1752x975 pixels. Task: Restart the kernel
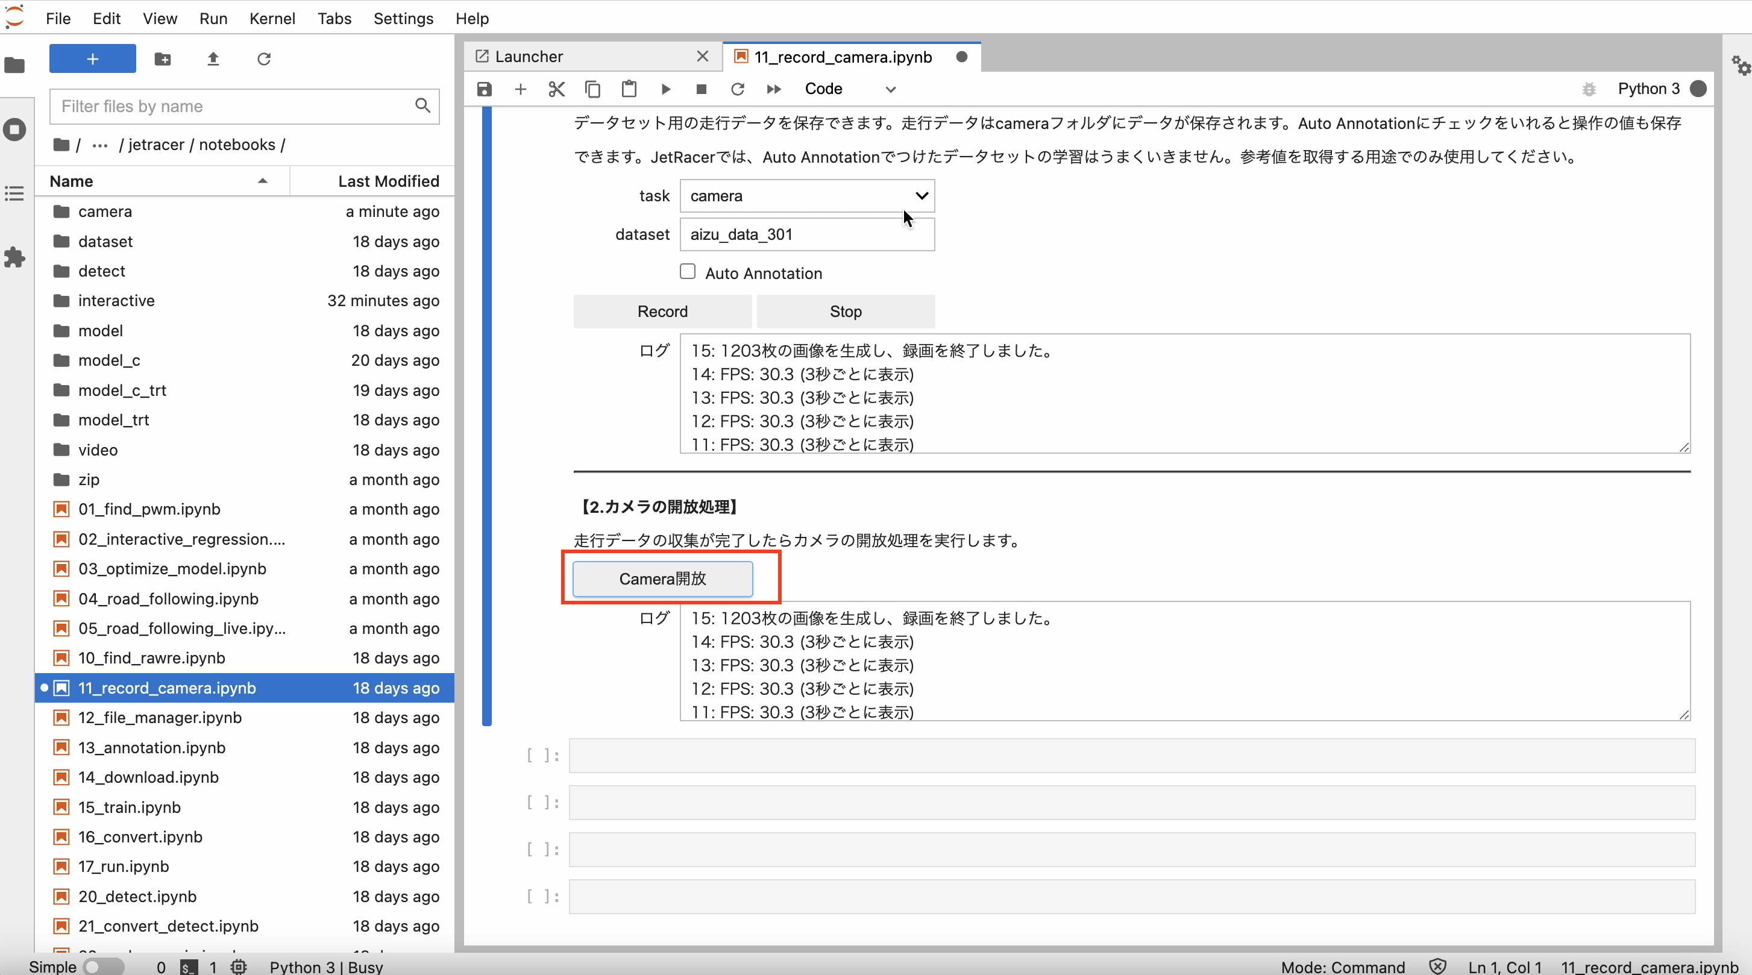(x=737, y=89)
